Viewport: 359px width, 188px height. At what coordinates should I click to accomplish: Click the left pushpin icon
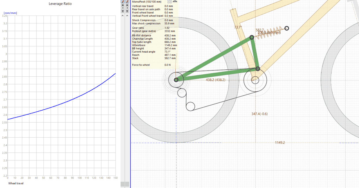pyautogui.click(x=123, y=1)
